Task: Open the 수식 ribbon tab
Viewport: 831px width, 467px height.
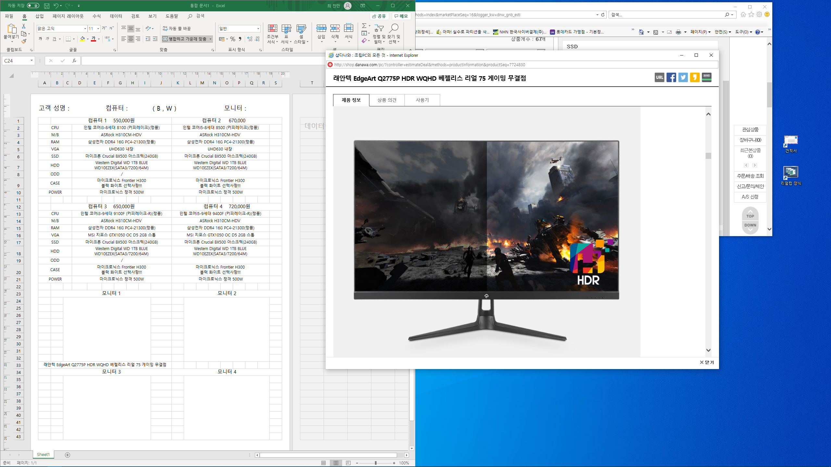Action: (96, 16)
